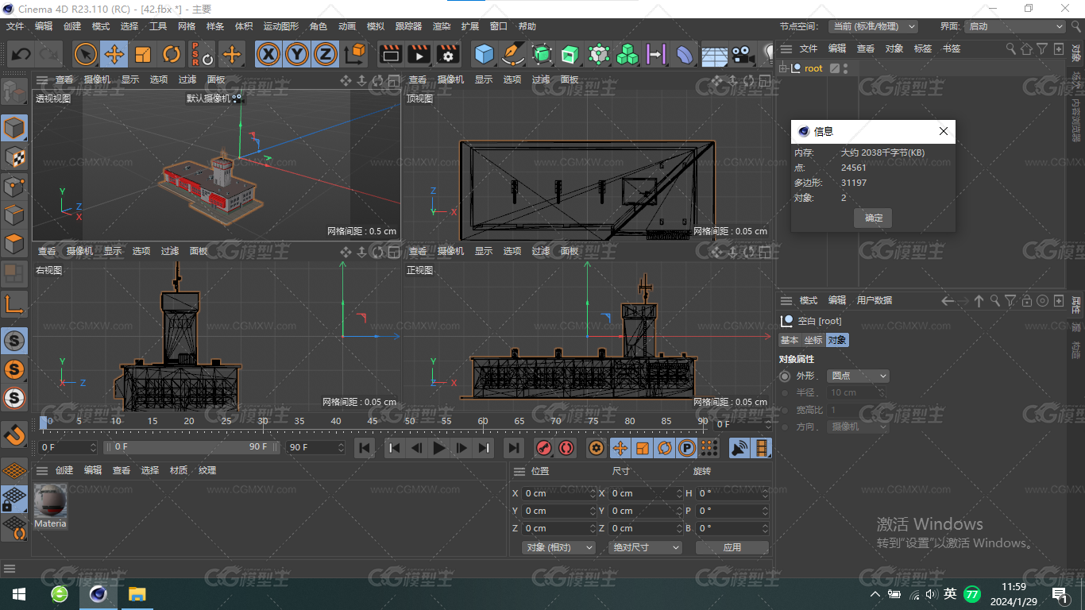
Task: Toggle Z axis lock
Action: 325,54
